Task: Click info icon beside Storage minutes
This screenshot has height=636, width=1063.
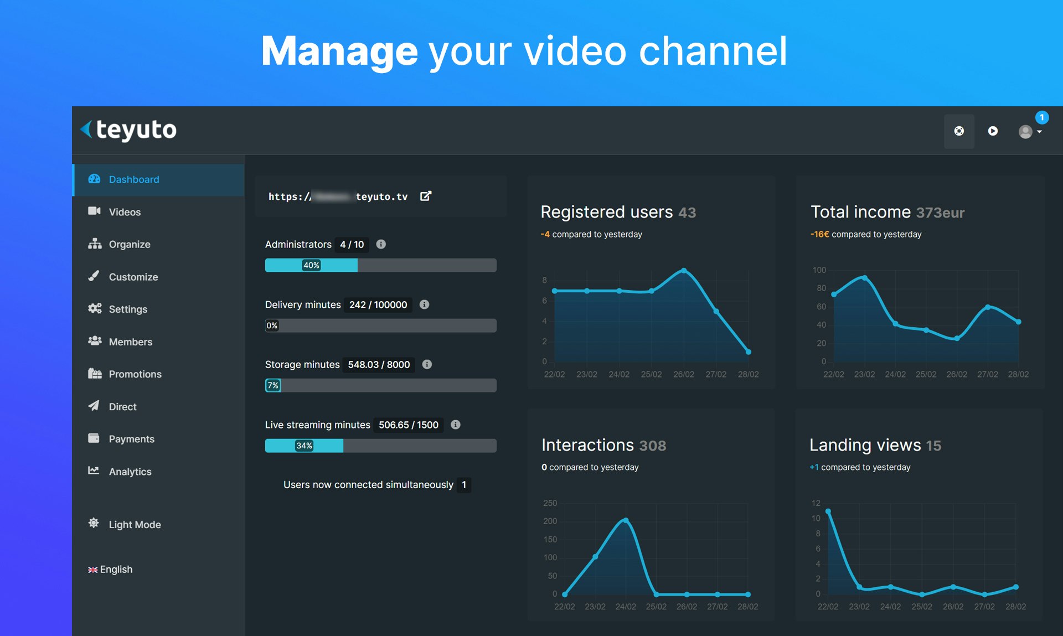Action: pyautogui.click(x=427, y=364)
